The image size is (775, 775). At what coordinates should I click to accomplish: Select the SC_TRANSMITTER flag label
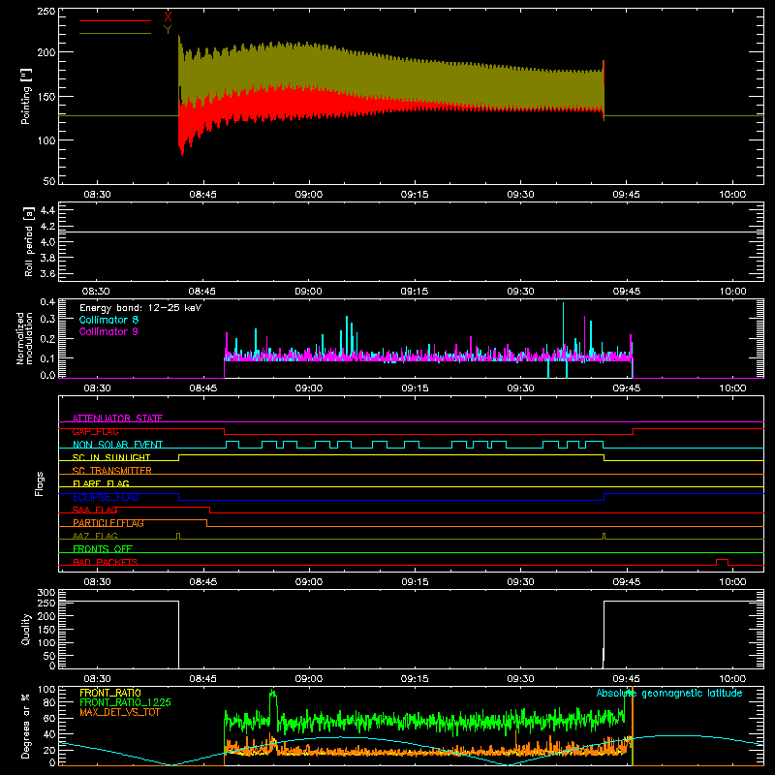(x=112, y=471)
